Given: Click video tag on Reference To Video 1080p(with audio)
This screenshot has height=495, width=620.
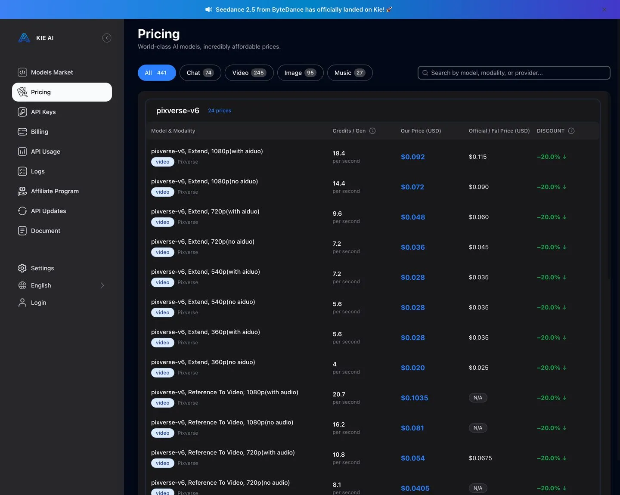Looking at the screenshot, I should coord(163,403).
